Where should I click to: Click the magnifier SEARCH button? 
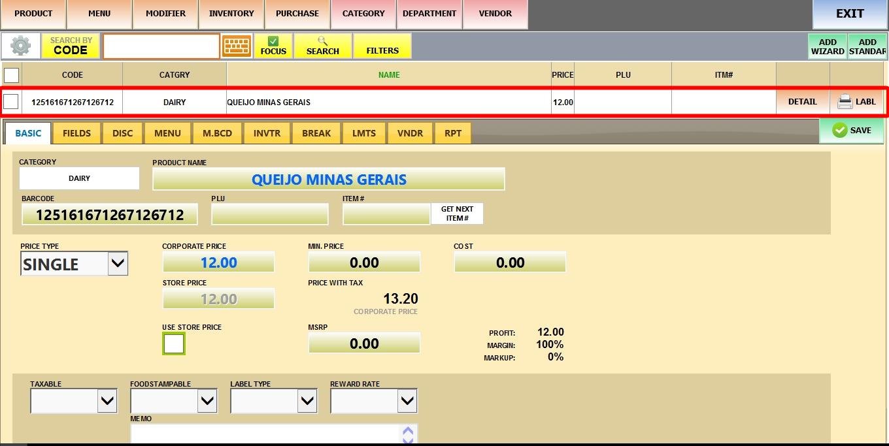322,46
